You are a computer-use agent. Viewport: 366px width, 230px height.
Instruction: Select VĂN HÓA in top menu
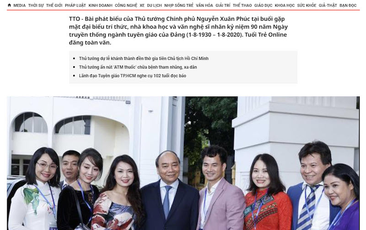pyautogui.click(x=205, y=5)
